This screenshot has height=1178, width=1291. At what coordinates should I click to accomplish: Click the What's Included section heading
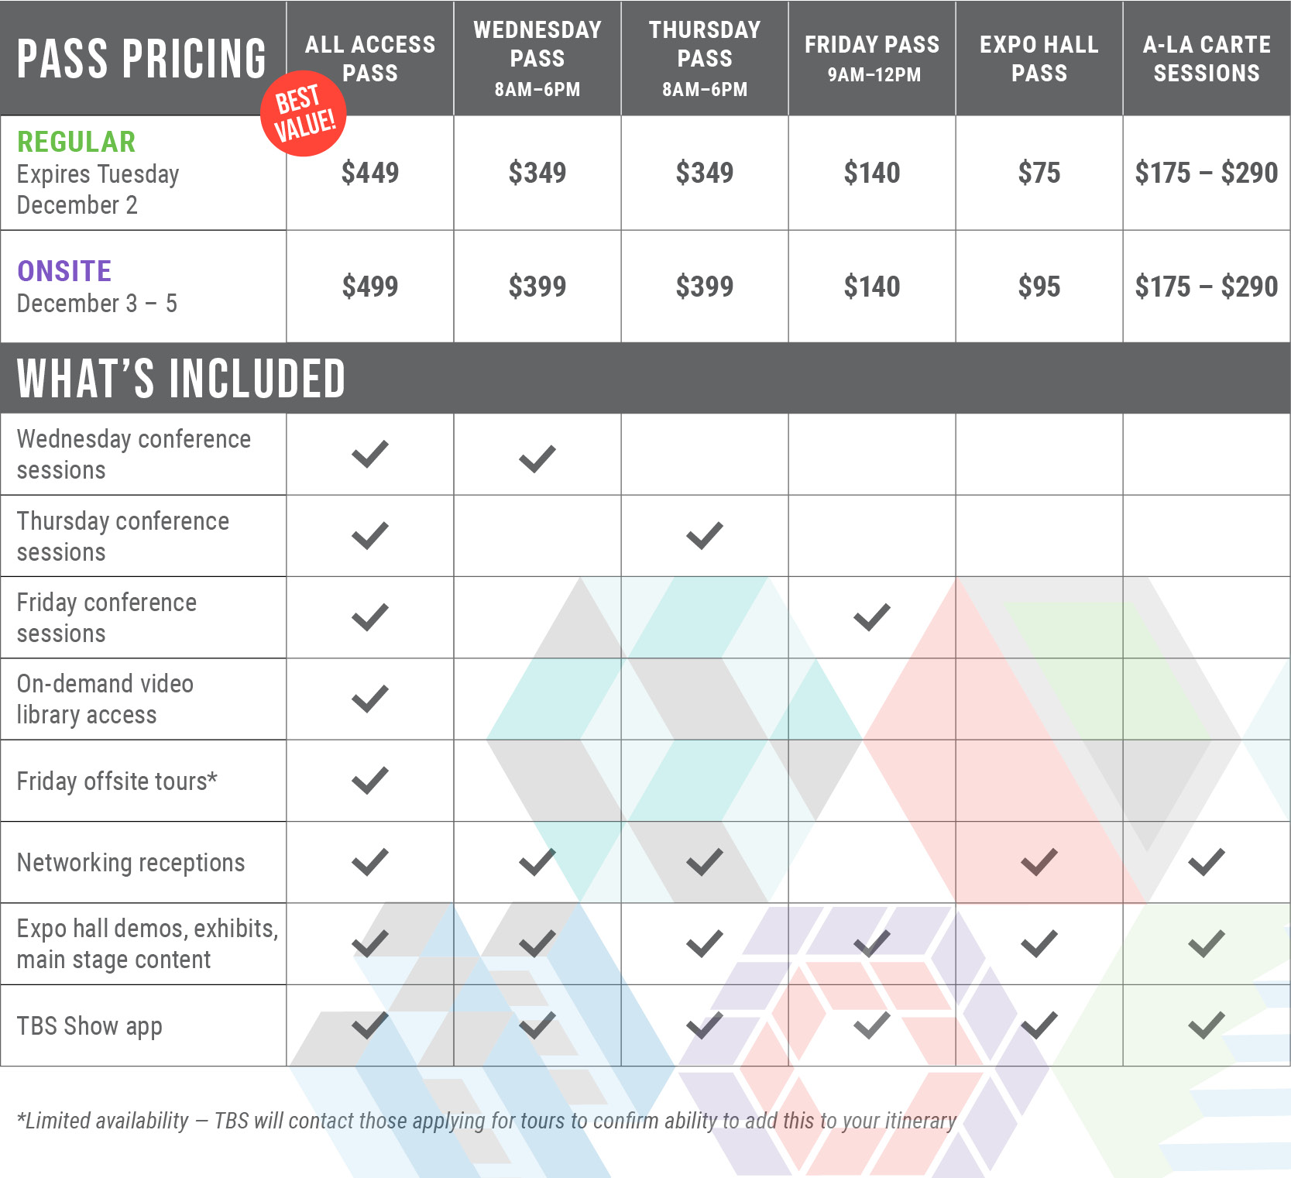pyautogui.click(x=181, y=379)
